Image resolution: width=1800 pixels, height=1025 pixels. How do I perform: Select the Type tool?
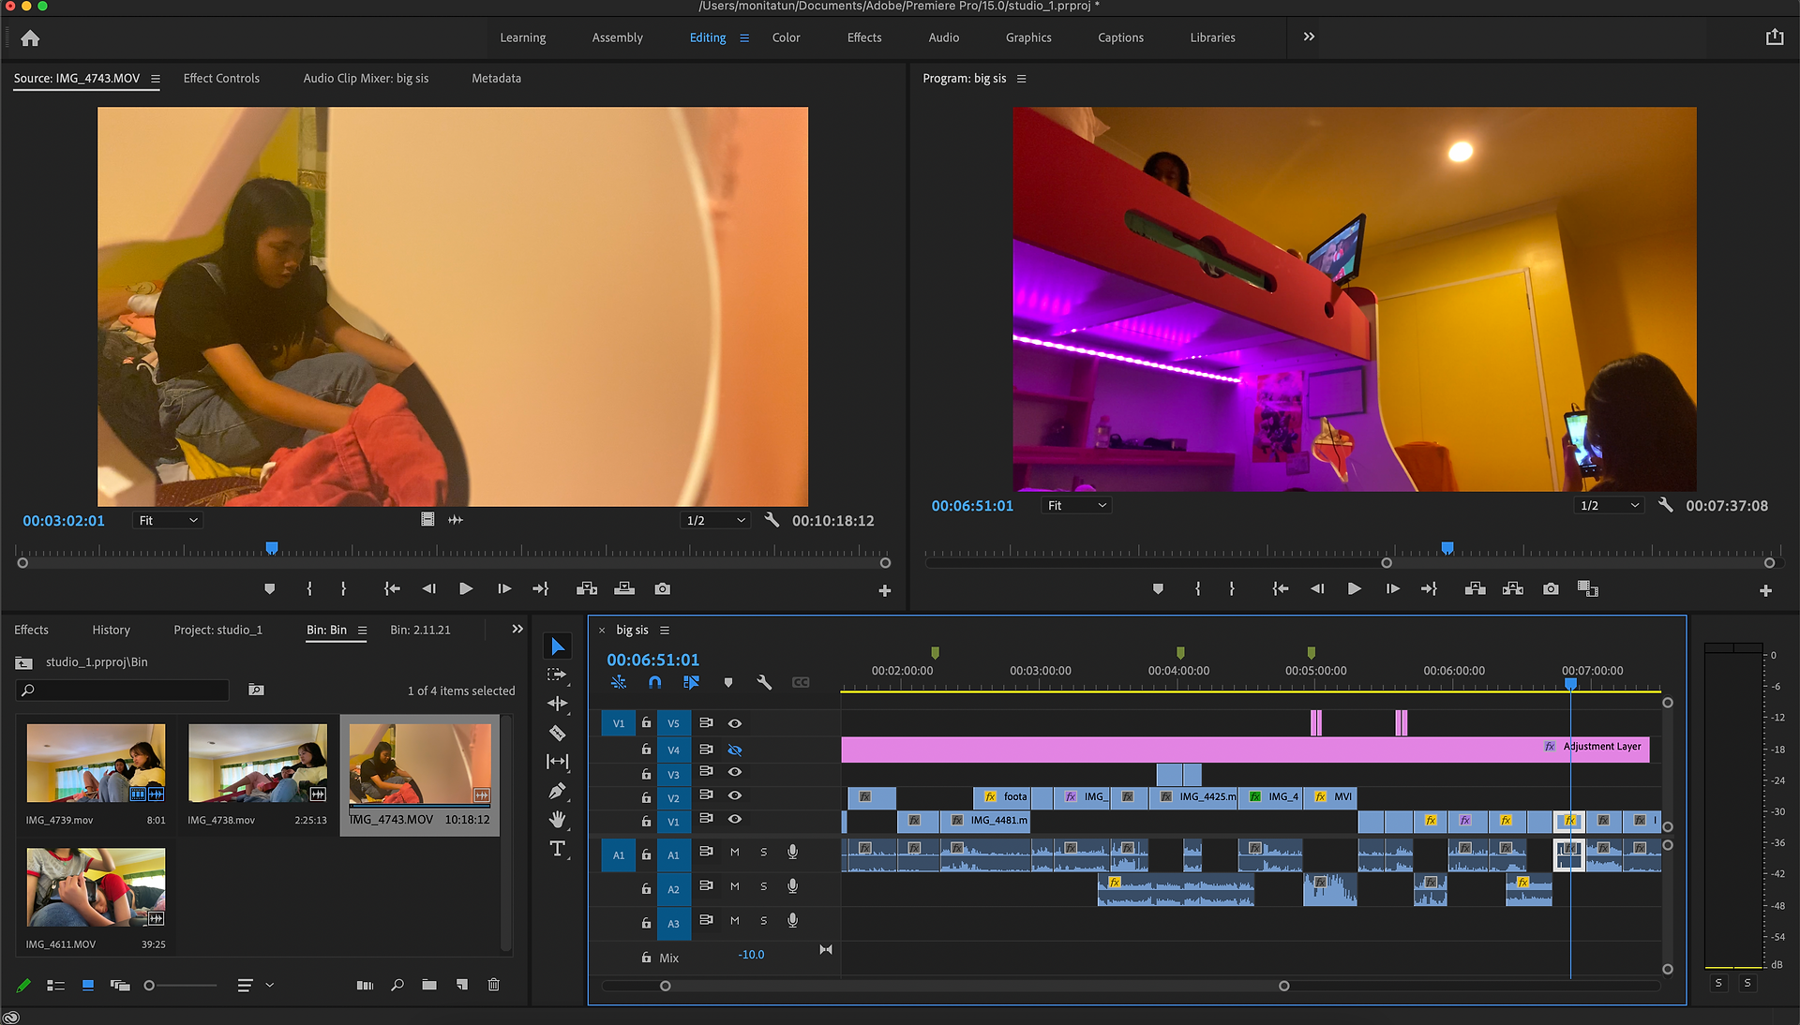click(557, 849)
